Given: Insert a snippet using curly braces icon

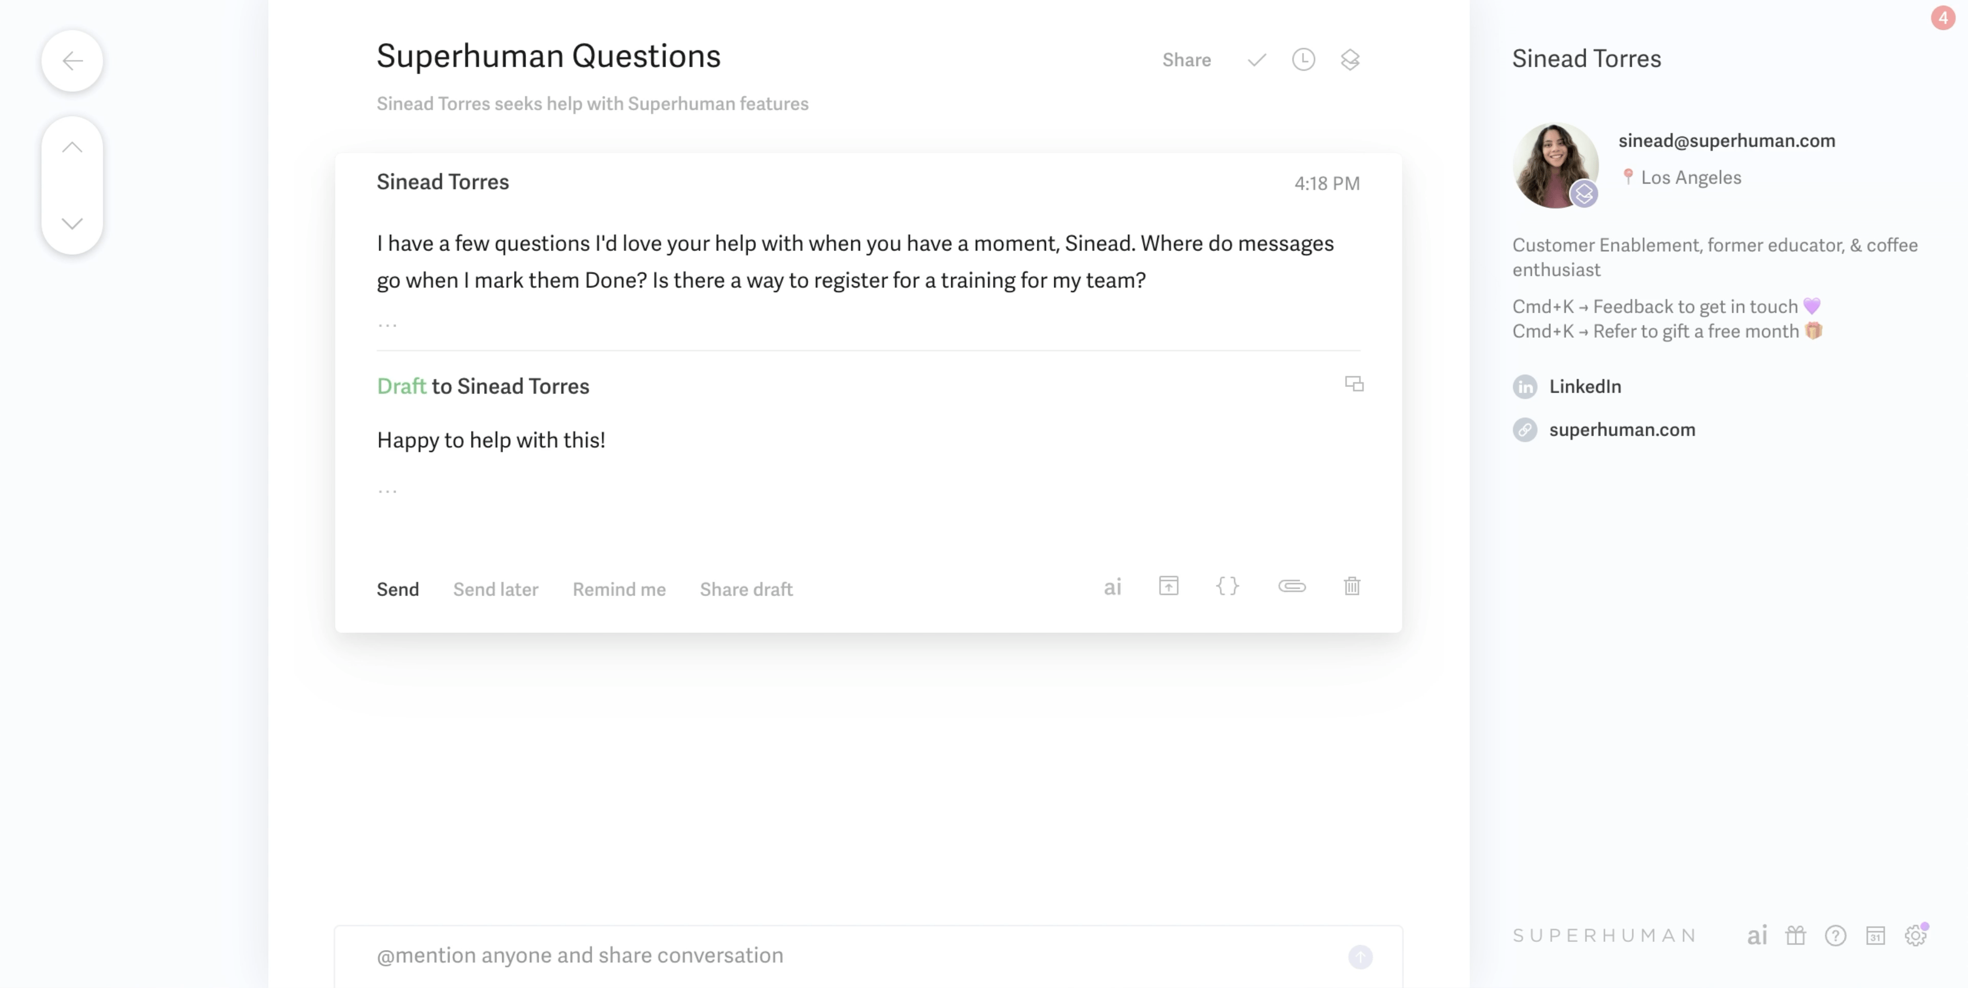Looking at the screenshot, I should 1228,586.
